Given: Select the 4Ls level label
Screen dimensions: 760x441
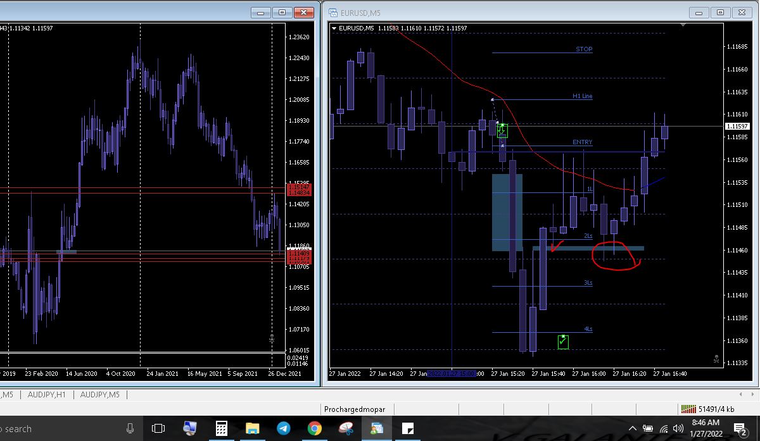Looking at the screenshot, I should click(x=588, y=329).
